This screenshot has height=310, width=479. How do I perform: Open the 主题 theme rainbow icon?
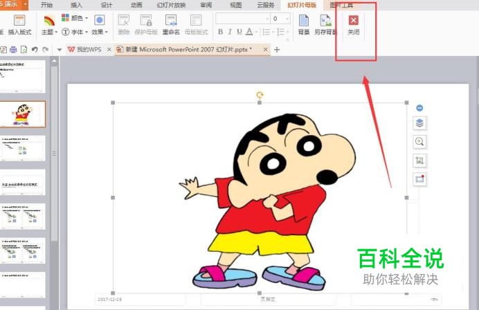pyautogui.click(x=49, y=21)
